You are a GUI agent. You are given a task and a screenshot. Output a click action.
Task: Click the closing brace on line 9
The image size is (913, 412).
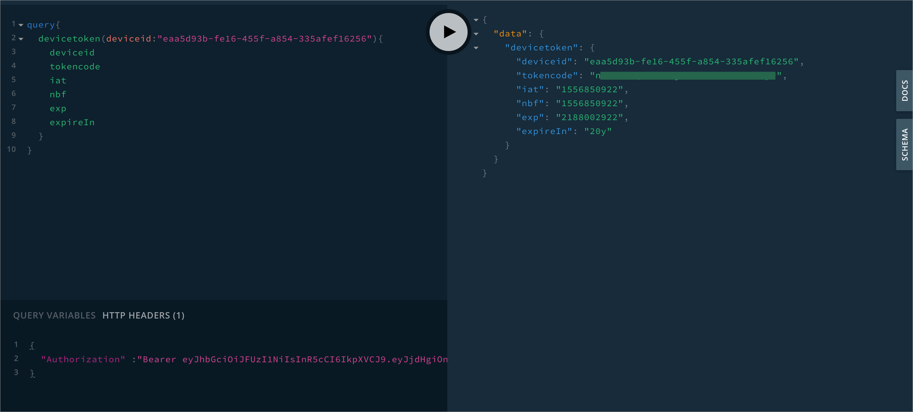pos(41,136)
